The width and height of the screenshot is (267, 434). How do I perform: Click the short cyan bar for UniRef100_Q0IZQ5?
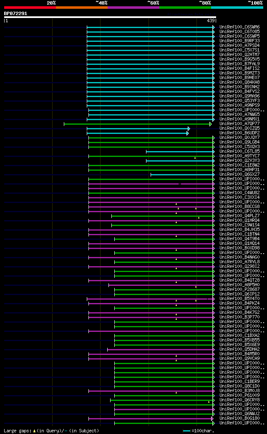point(138,129)
